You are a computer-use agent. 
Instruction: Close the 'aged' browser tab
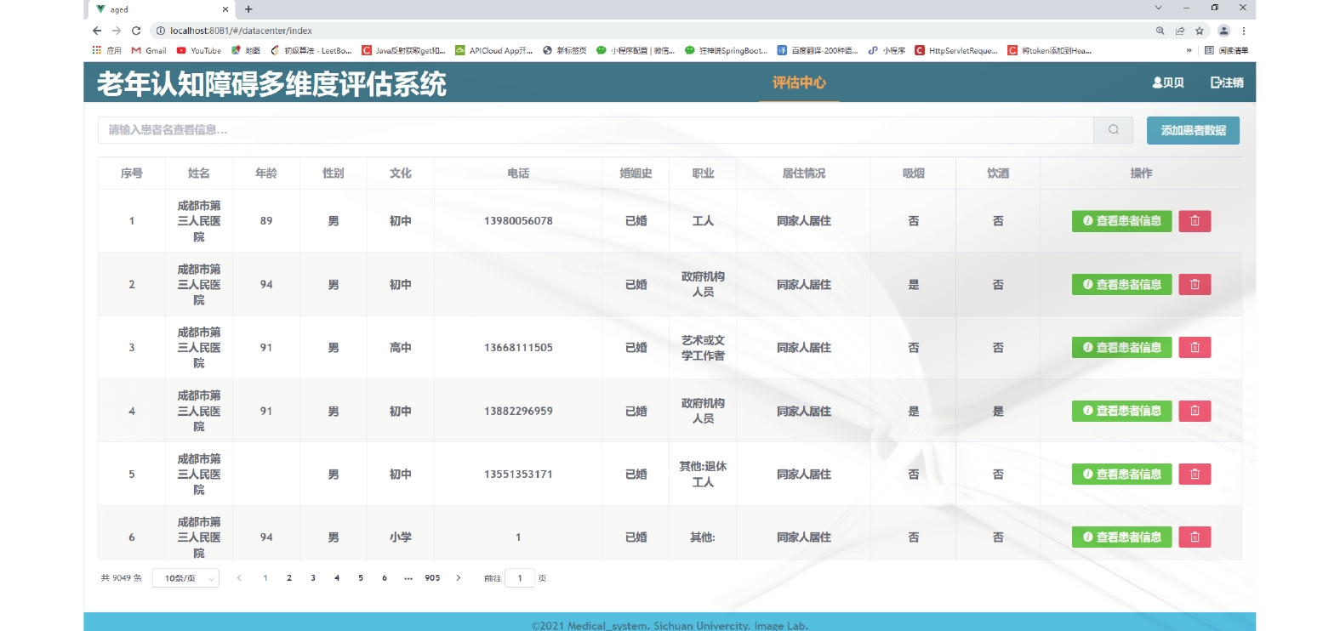click(225, 9)
